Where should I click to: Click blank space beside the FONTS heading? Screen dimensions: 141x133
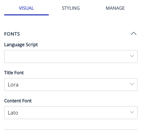(75, 34)
